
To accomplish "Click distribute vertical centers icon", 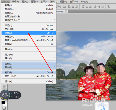I will (x=86, y=7).
